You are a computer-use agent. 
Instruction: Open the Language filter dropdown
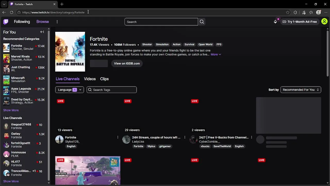click(x=69, y=90)
